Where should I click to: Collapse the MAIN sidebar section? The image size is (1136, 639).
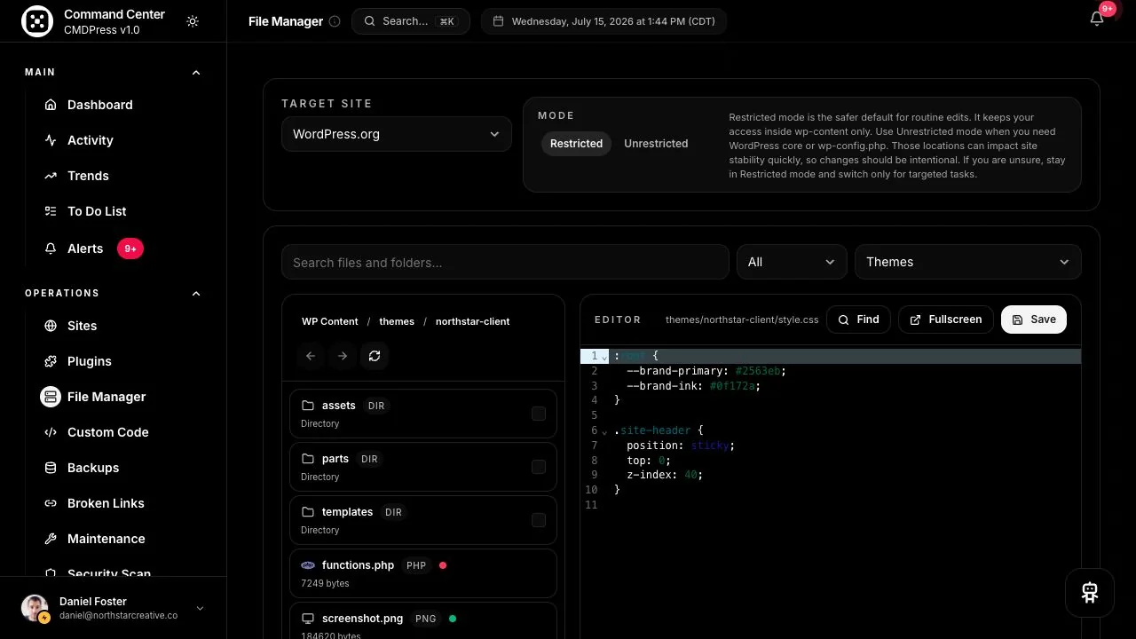coord(196,73)
